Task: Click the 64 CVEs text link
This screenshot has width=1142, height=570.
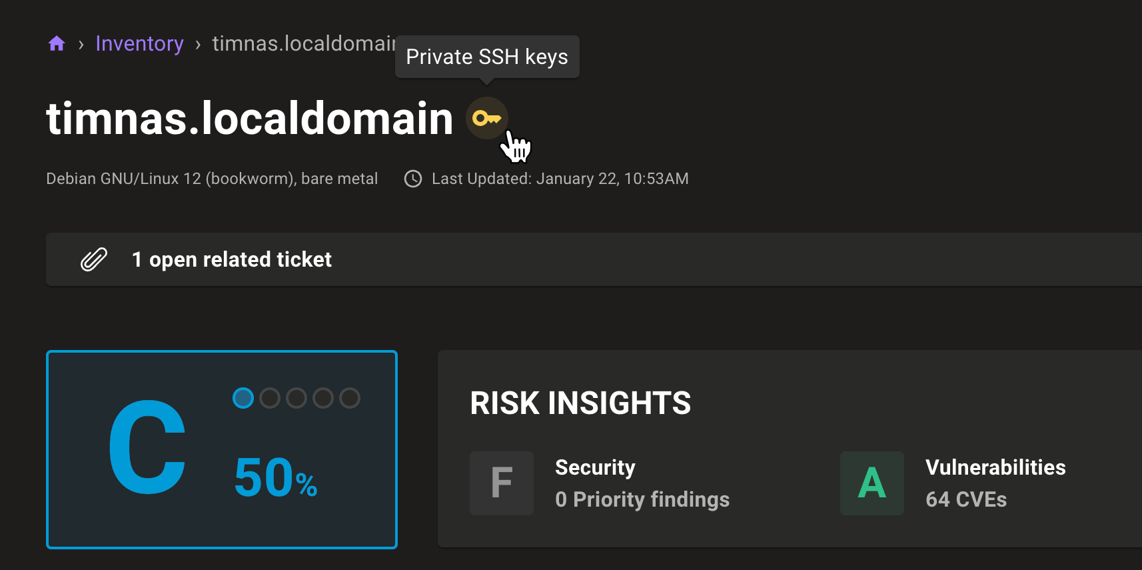Action: click(x=965, y=499)
